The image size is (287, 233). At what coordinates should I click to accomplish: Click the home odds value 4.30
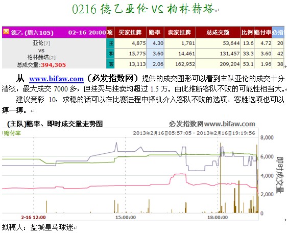(x=158, y=43)
